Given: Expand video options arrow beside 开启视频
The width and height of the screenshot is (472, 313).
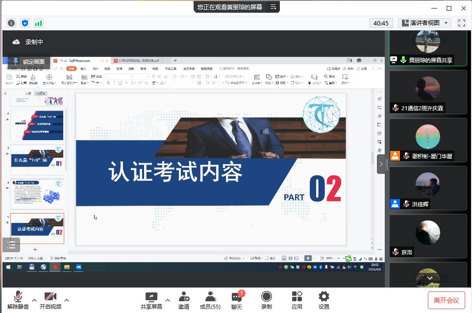Looking at the screenshot, I should pos(67,300).
